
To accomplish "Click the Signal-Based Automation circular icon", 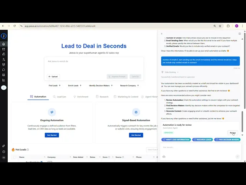I will click(x=136, y=112).
